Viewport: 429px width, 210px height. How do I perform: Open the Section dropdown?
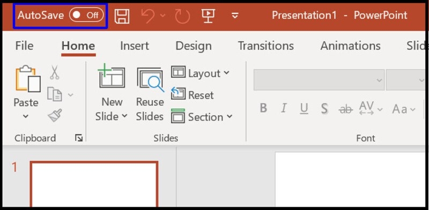coord(202,116)
